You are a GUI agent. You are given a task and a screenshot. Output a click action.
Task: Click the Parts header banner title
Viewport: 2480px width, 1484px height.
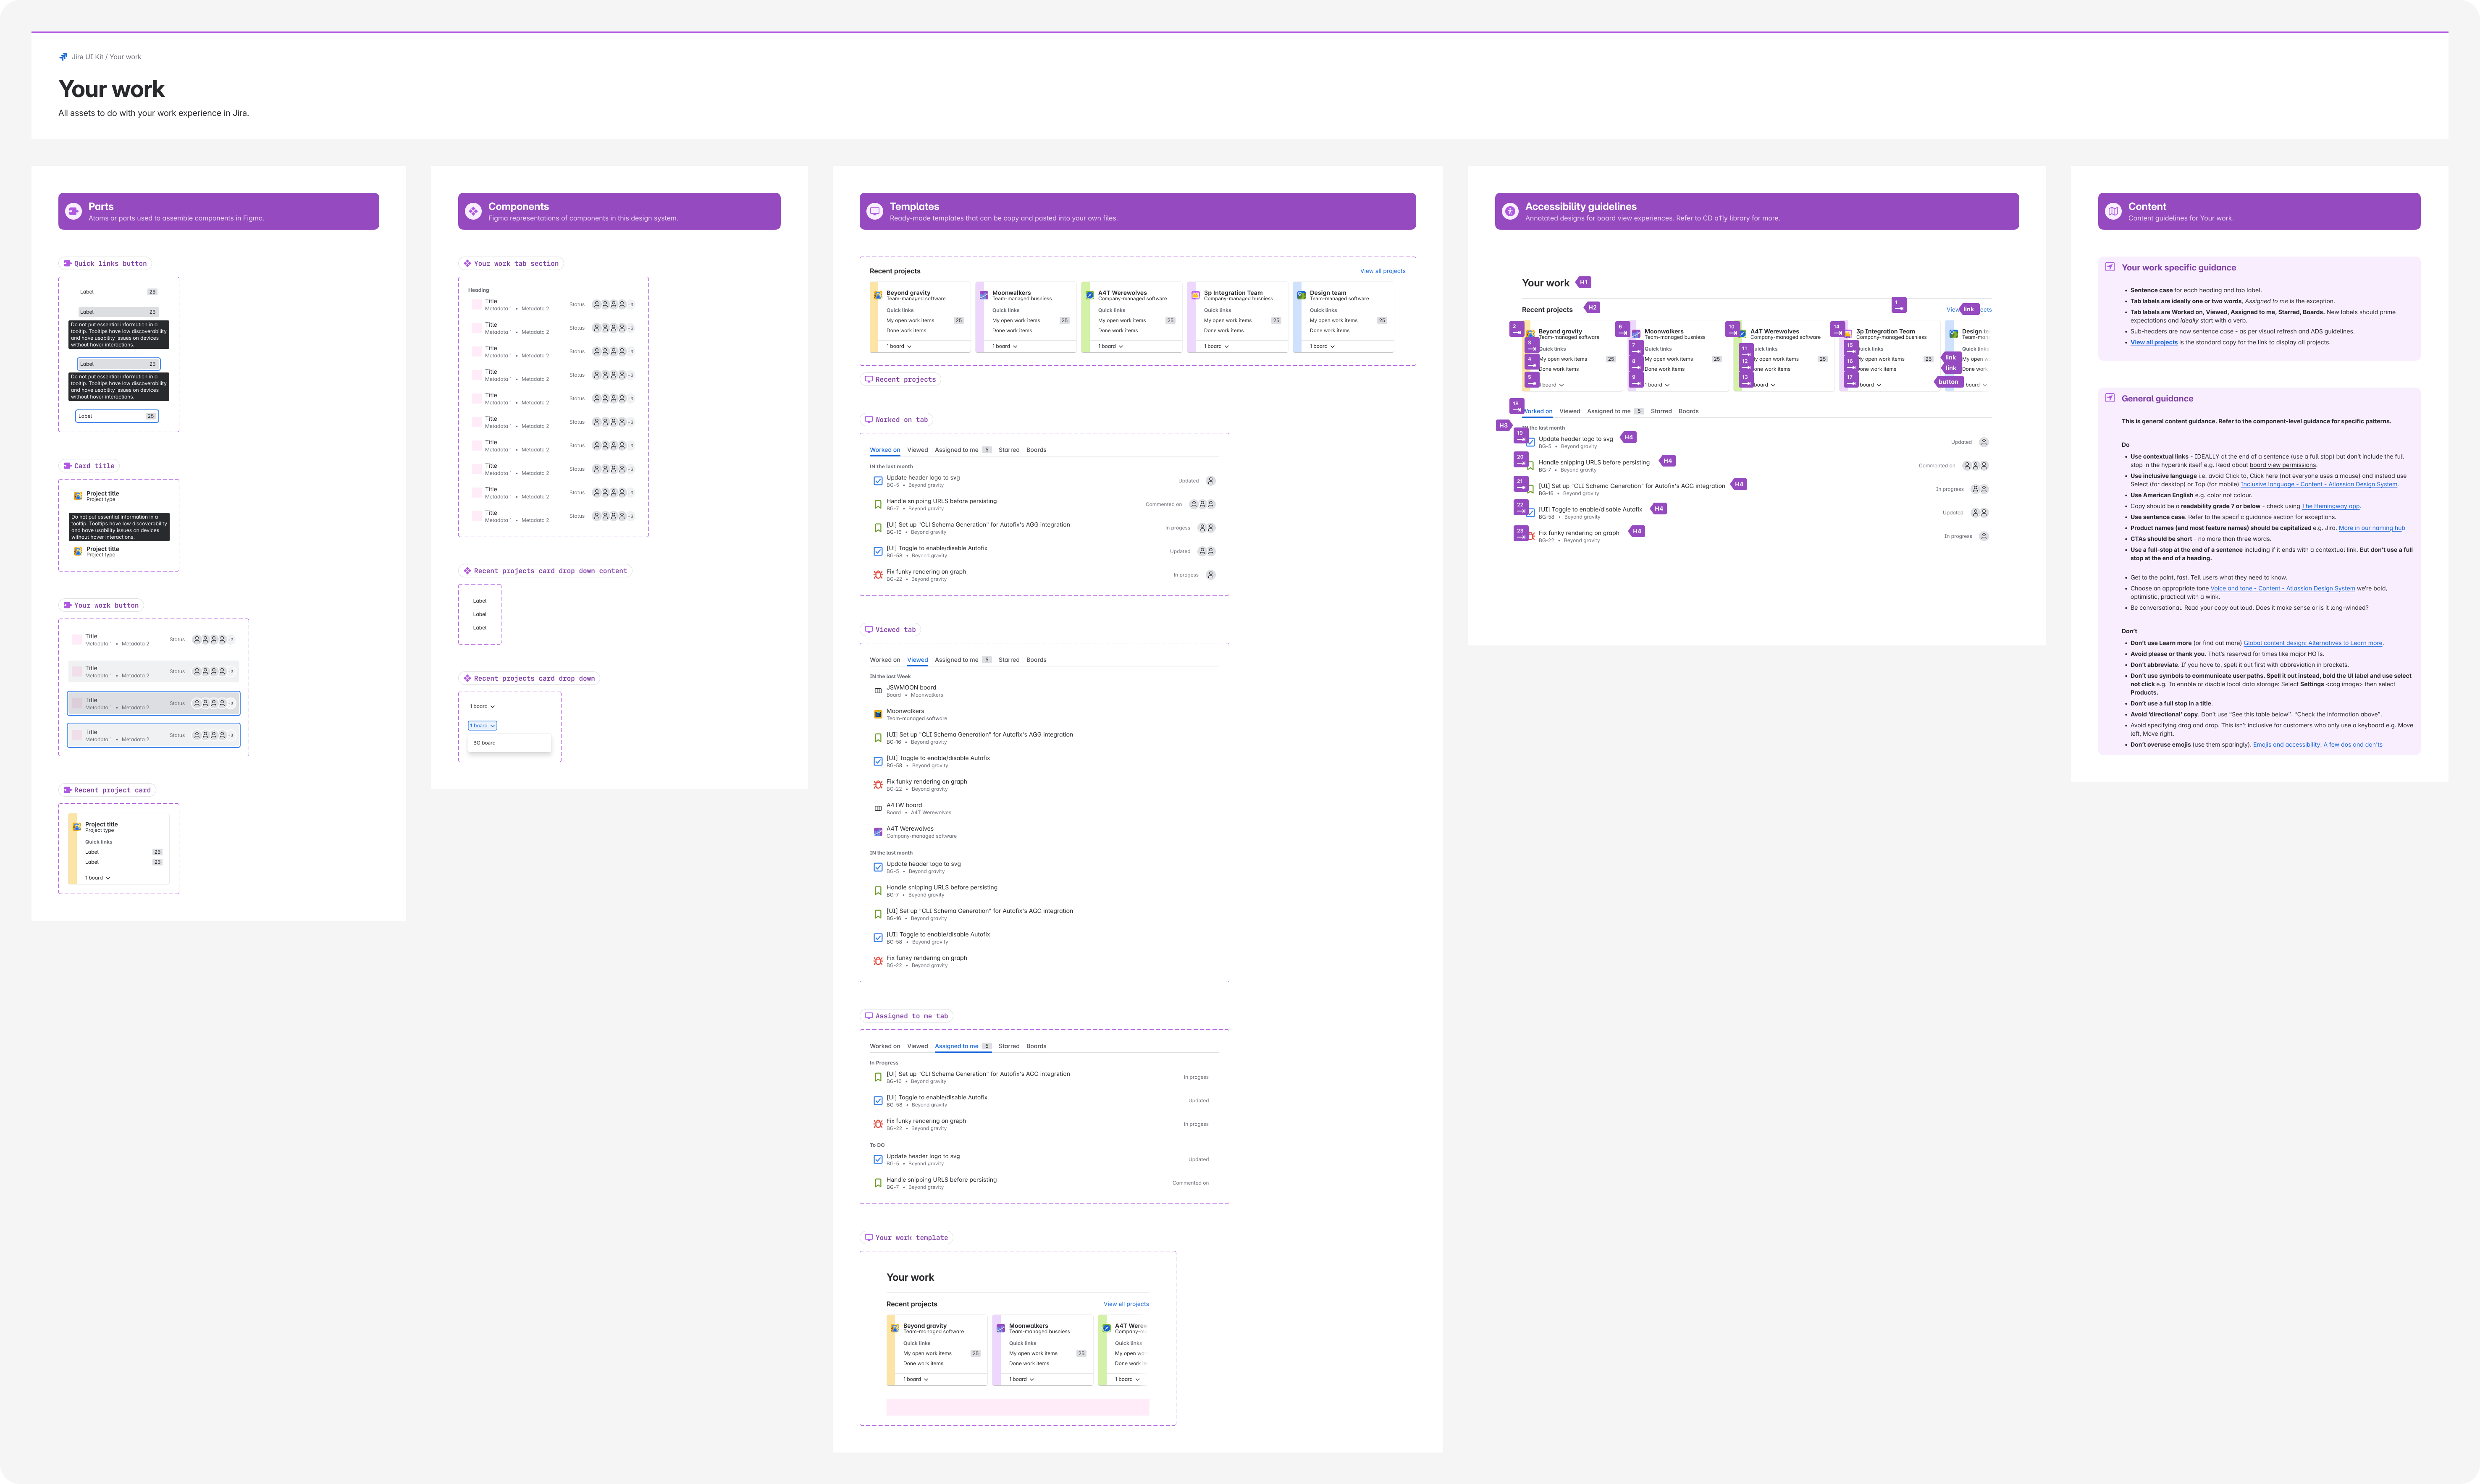click(101, 206)
